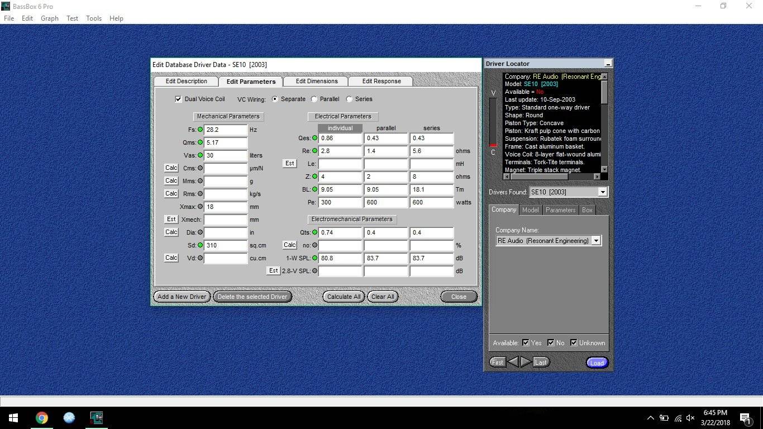This screenshot has height=429, width=763.
Task: Select Separate VC wiring
Action: pos(275,99)
